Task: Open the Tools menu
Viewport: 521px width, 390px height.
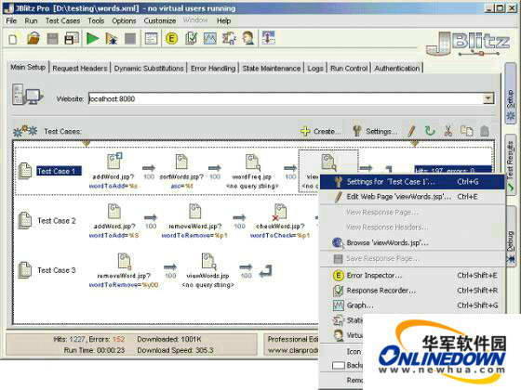Action: (96, 20)
